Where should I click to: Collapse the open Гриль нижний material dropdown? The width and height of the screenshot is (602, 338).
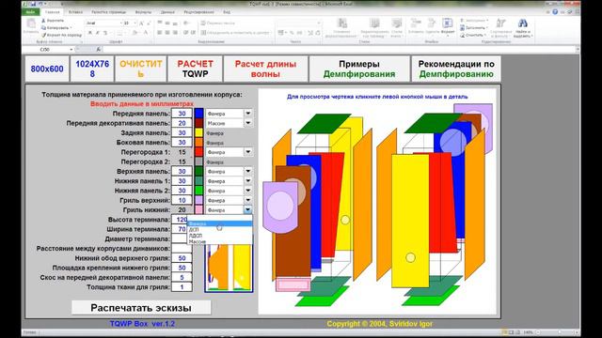248,209
